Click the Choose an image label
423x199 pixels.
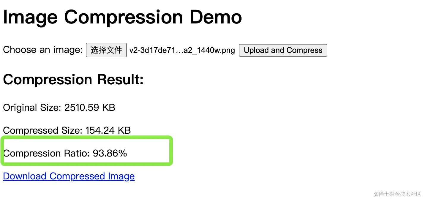point(43,50)
